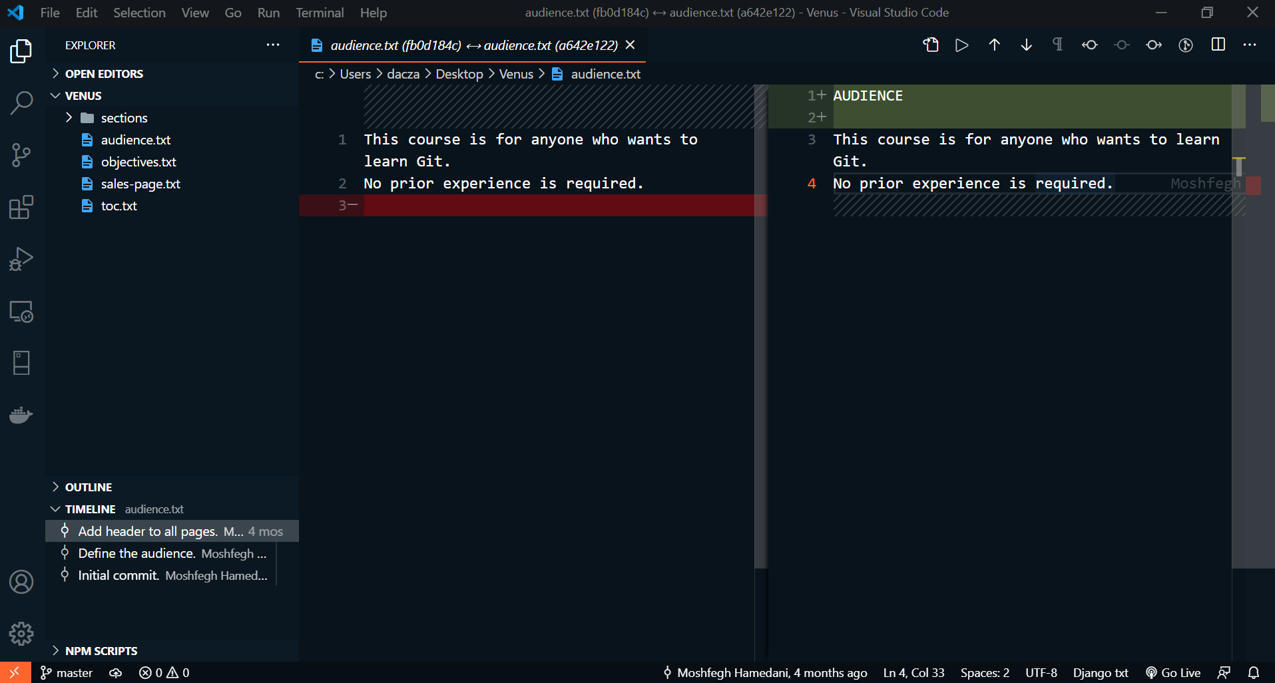
Task: Expand the sections folder
Action: click(69, 118)
